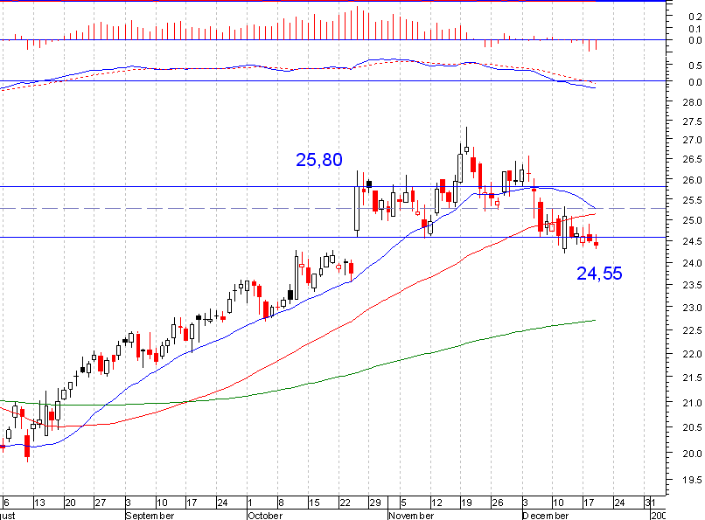
Task: Select the 0.1 histogram axis label
Action: tap(695, 29)
